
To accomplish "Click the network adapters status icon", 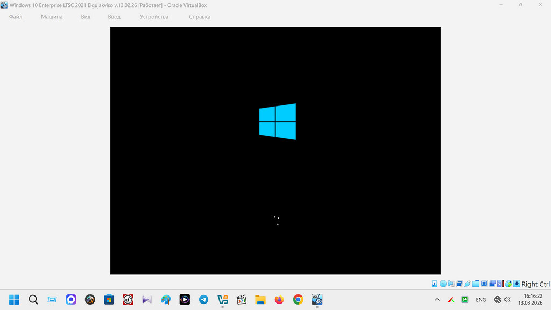I will pos(460,284).
